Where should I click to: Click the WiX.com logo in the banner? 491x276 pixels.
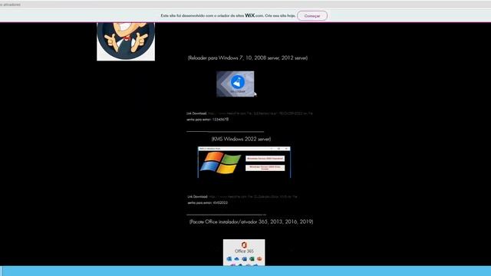[x=254, y=15]
